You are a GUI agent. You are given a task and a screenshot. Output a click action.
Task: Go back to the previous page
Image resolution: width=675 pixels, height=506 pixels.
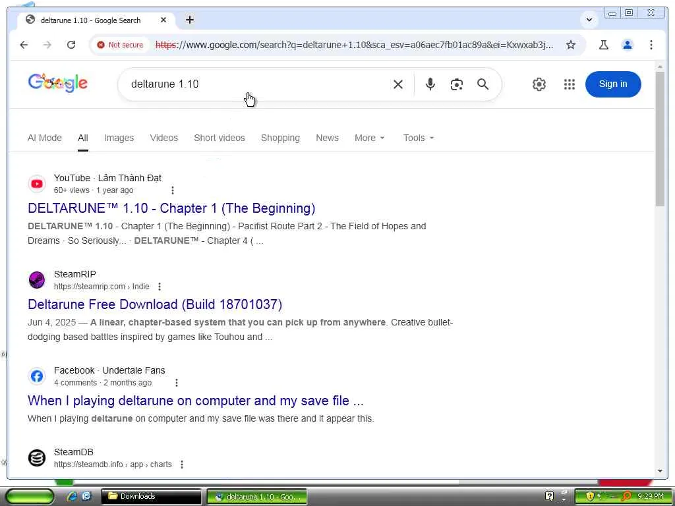coord(24,45)
